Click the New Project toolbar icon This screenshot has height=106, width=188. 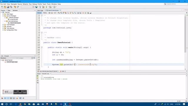click(x=5, y=7)
